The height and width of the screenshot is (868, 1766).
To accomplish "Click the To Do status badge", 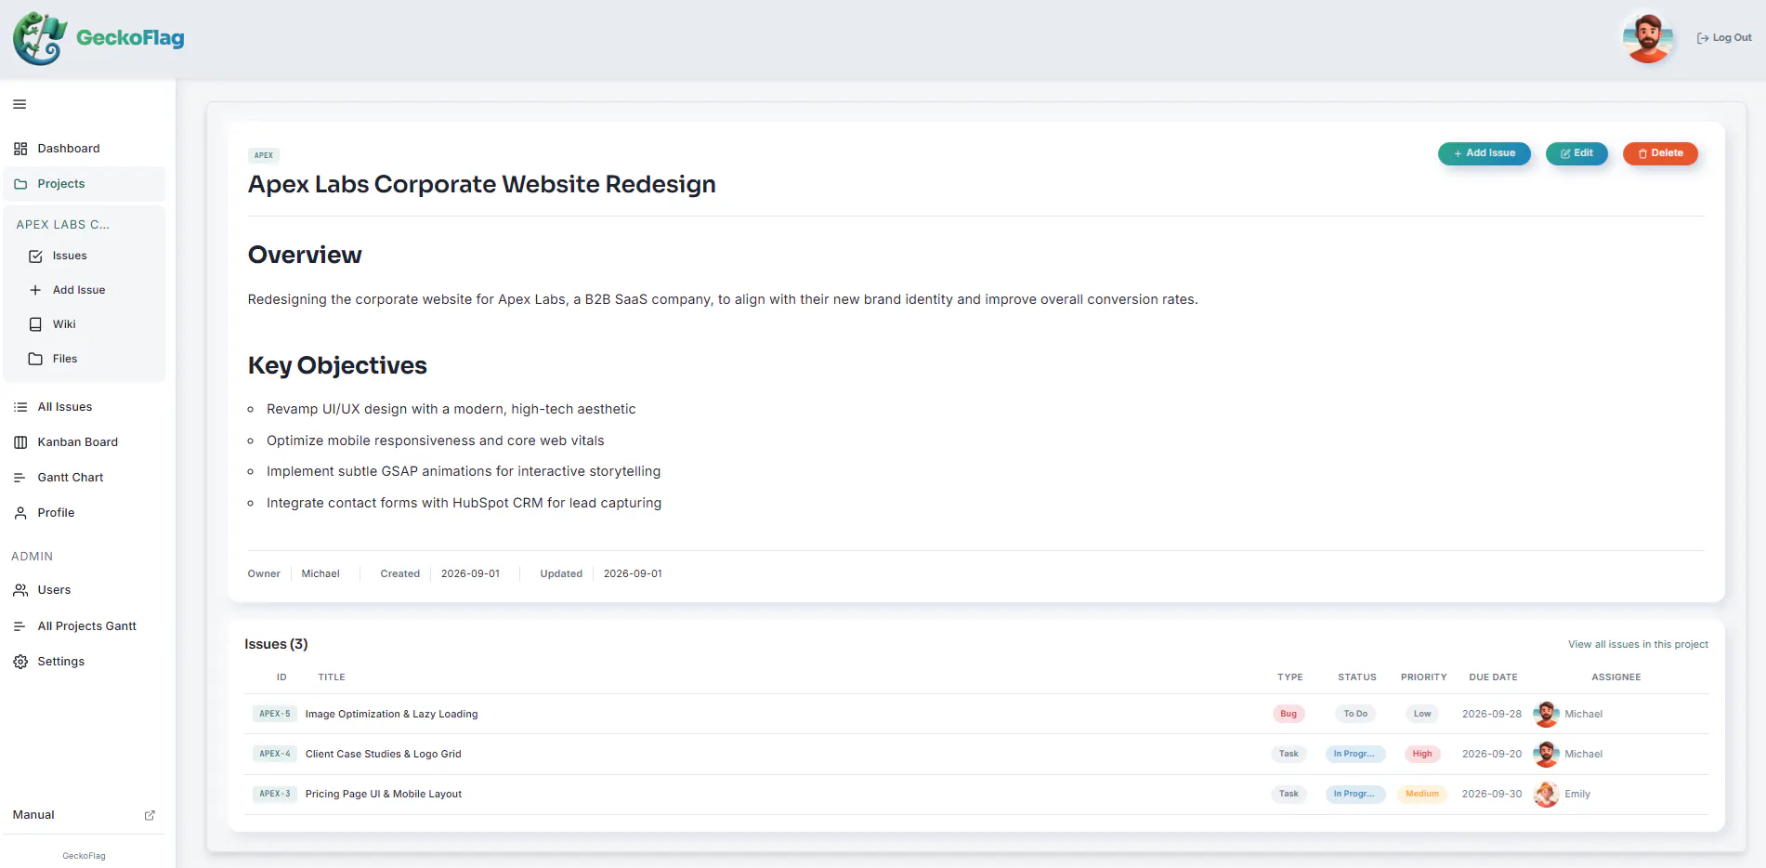I will (1355, 714).
